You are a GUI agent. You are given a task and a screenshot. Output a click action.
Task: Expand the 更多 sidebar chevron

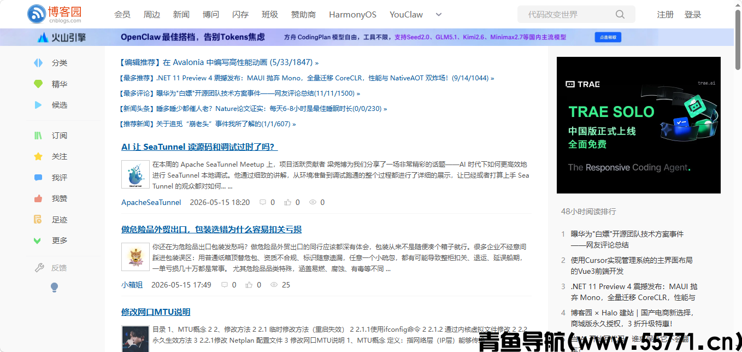(x=38, y=240)
